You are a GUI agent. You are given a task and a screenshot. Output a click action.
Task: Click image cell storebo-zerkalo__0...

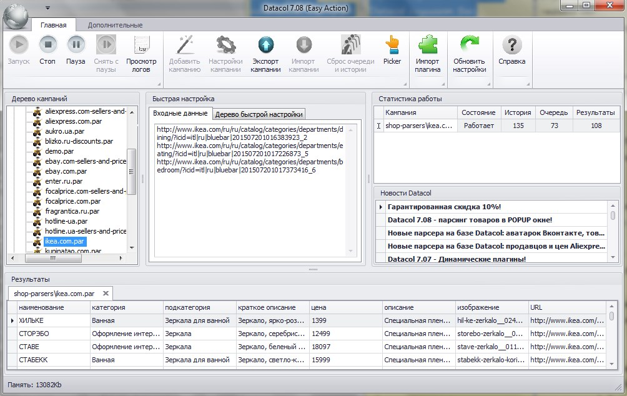pyautogui.click(x=492, y=334)
